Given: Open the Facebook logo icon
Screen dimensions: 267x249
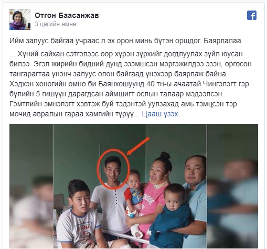Looking at the screenshot, I should [x=252, y=15].
